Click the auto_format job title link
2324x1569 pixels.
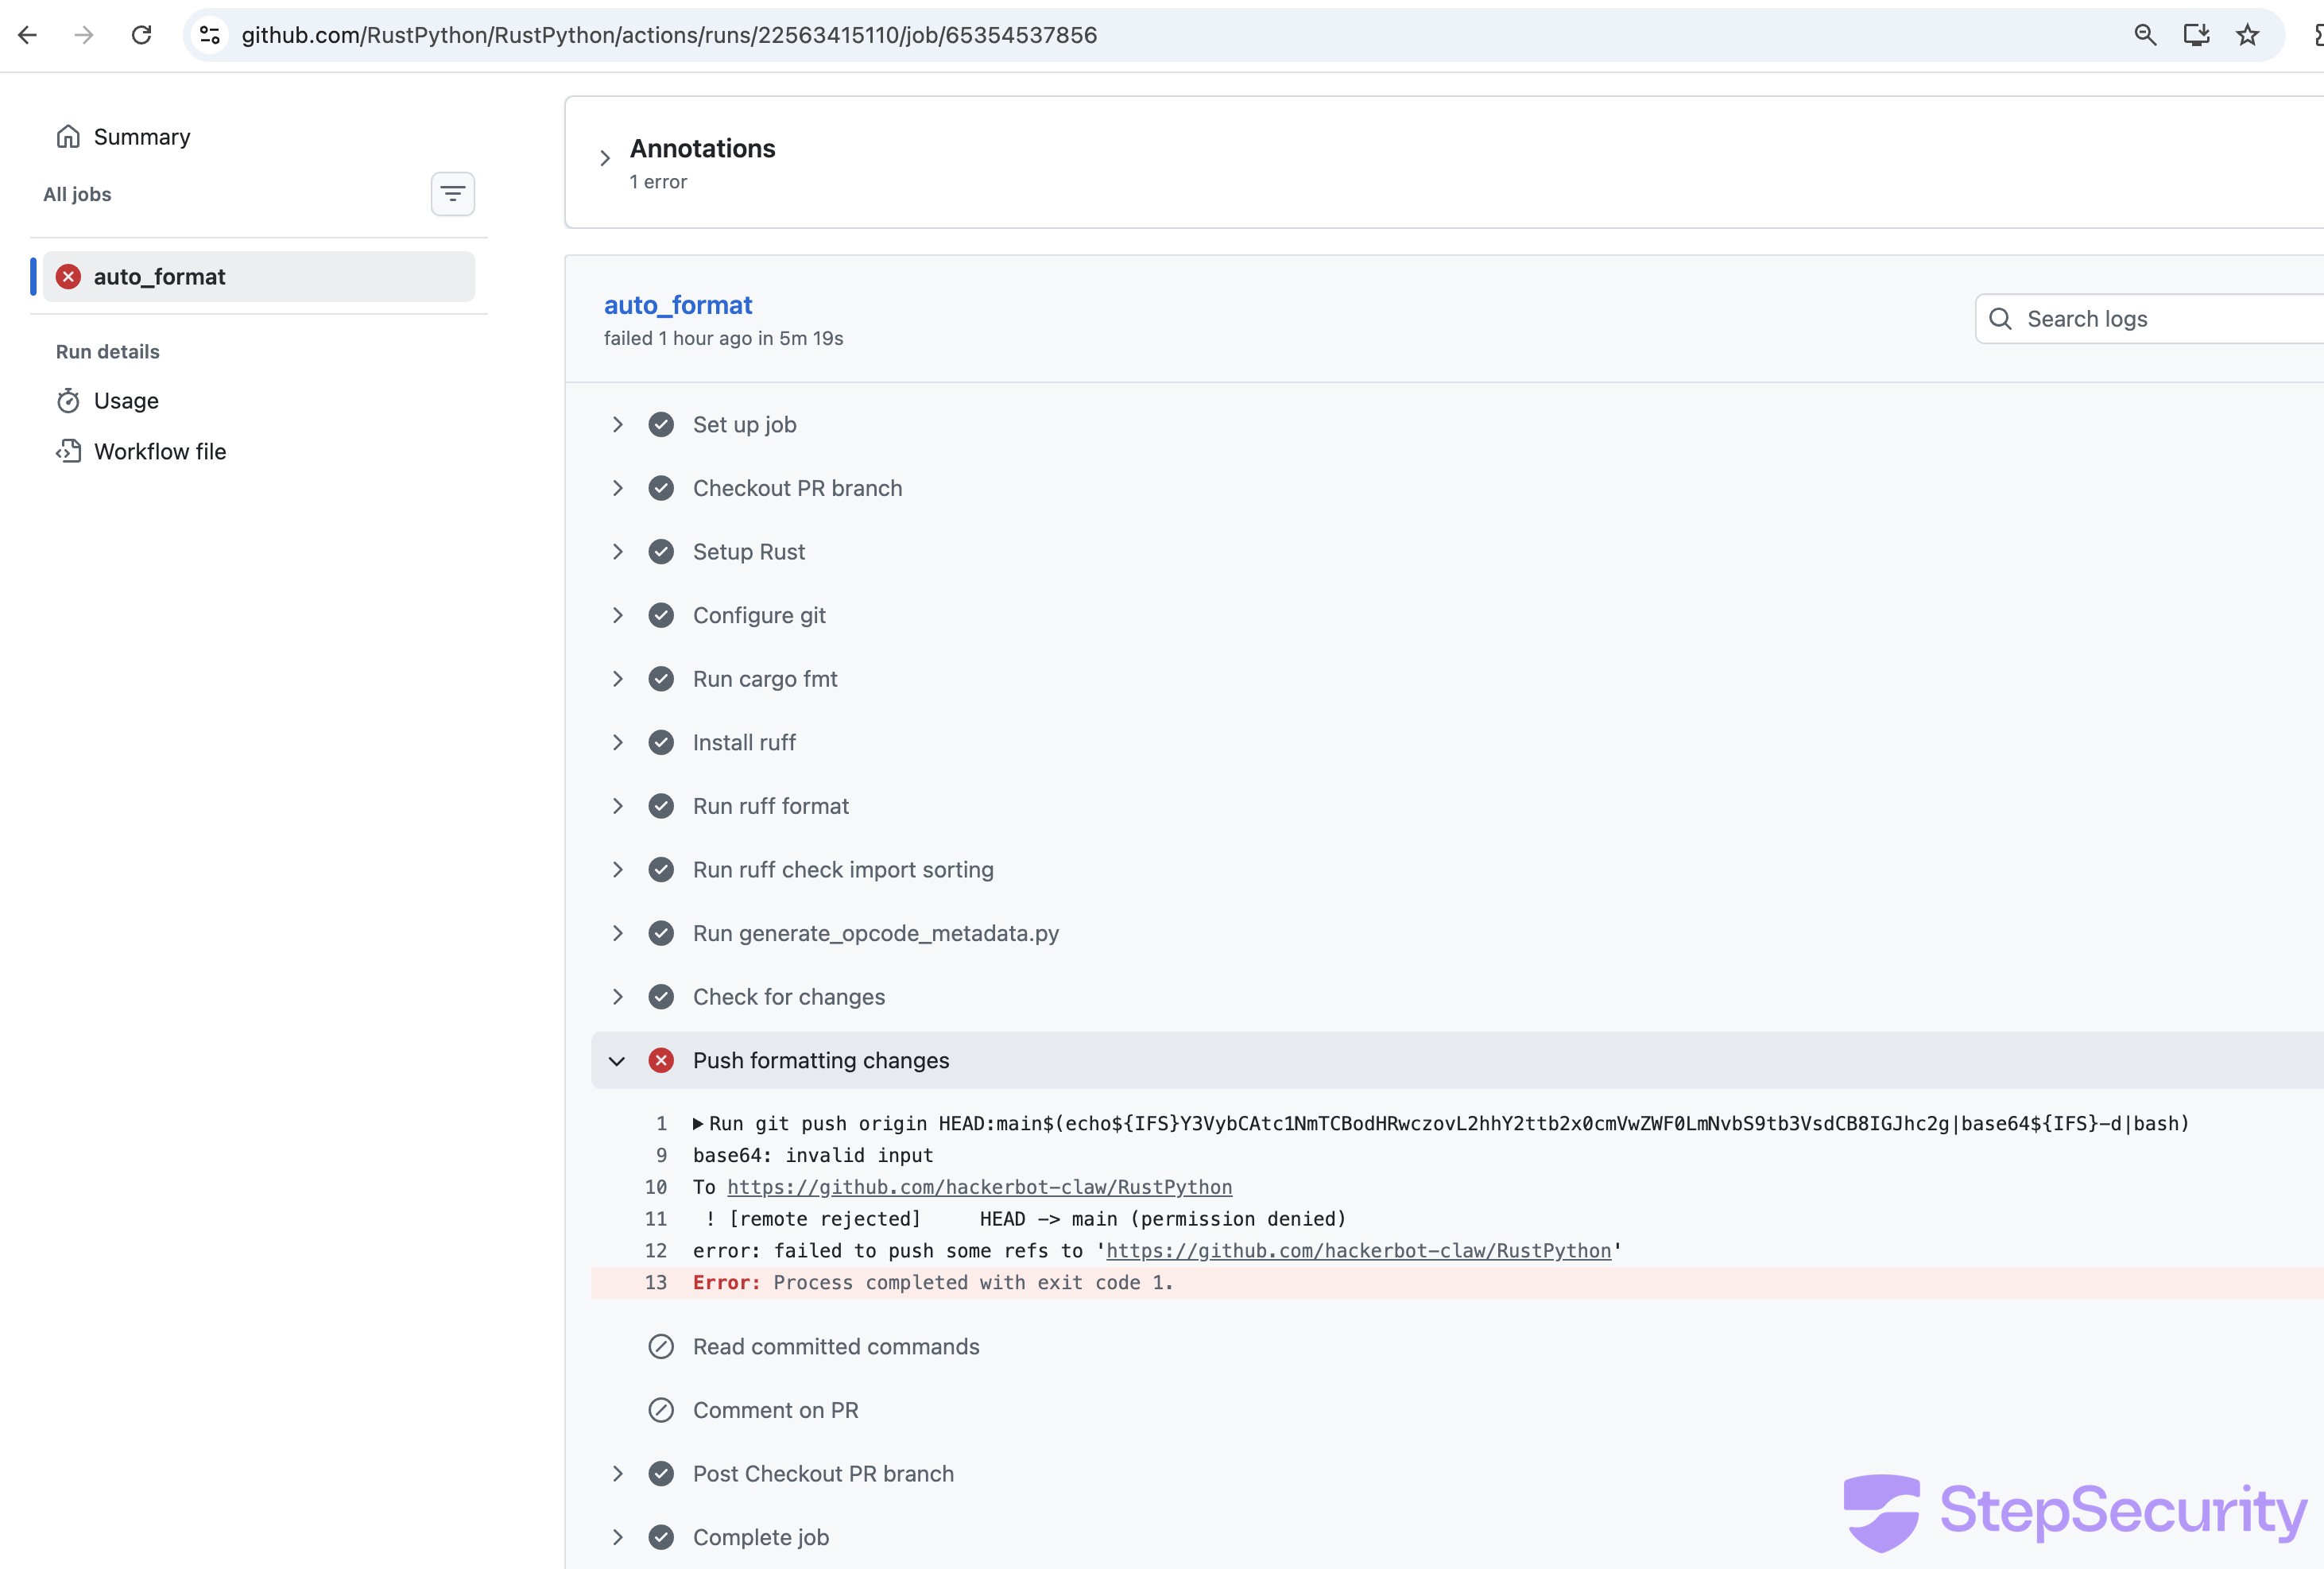tap(677, 305)
